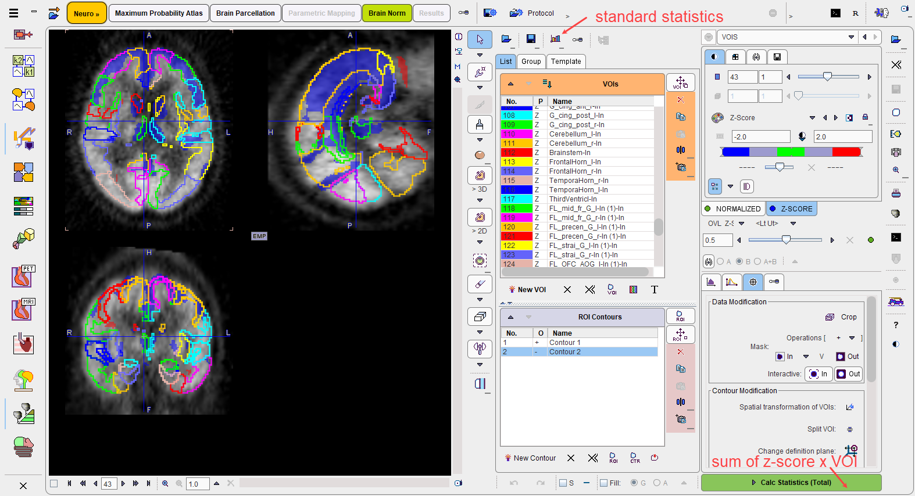Click the R console icon

[x=856, y=13]
